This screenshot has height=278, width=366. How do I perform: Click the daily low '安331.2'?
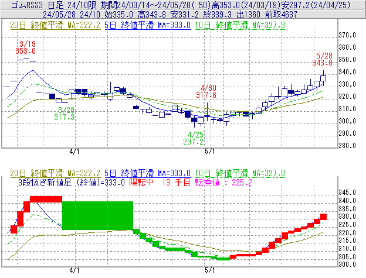pyautogui.click(x=185, y=15)
